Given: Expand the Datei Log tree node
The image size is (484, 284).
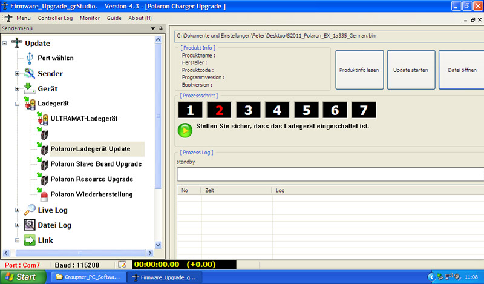Looking at the screenshot, I should [18, 225].
